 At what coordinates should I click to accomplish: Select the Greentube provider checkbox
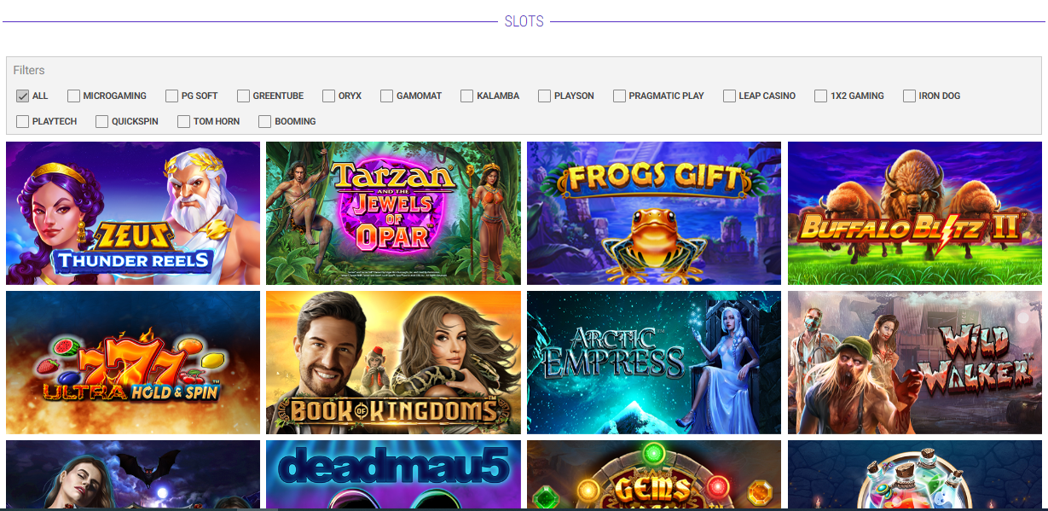[244, 96]
